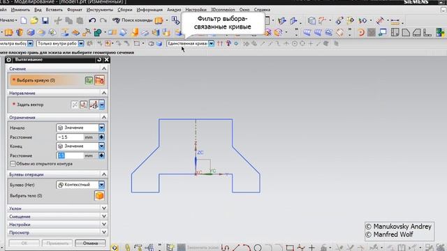
Task: Toggle the snap arc center circle icon
Action: click(x=295, y=43)
